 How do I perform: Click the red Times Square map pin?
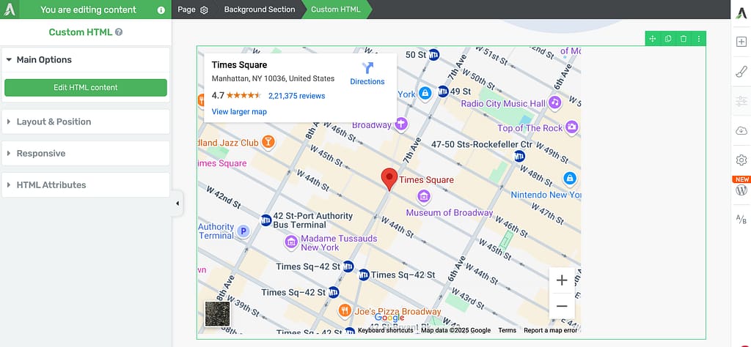(389, 179)
